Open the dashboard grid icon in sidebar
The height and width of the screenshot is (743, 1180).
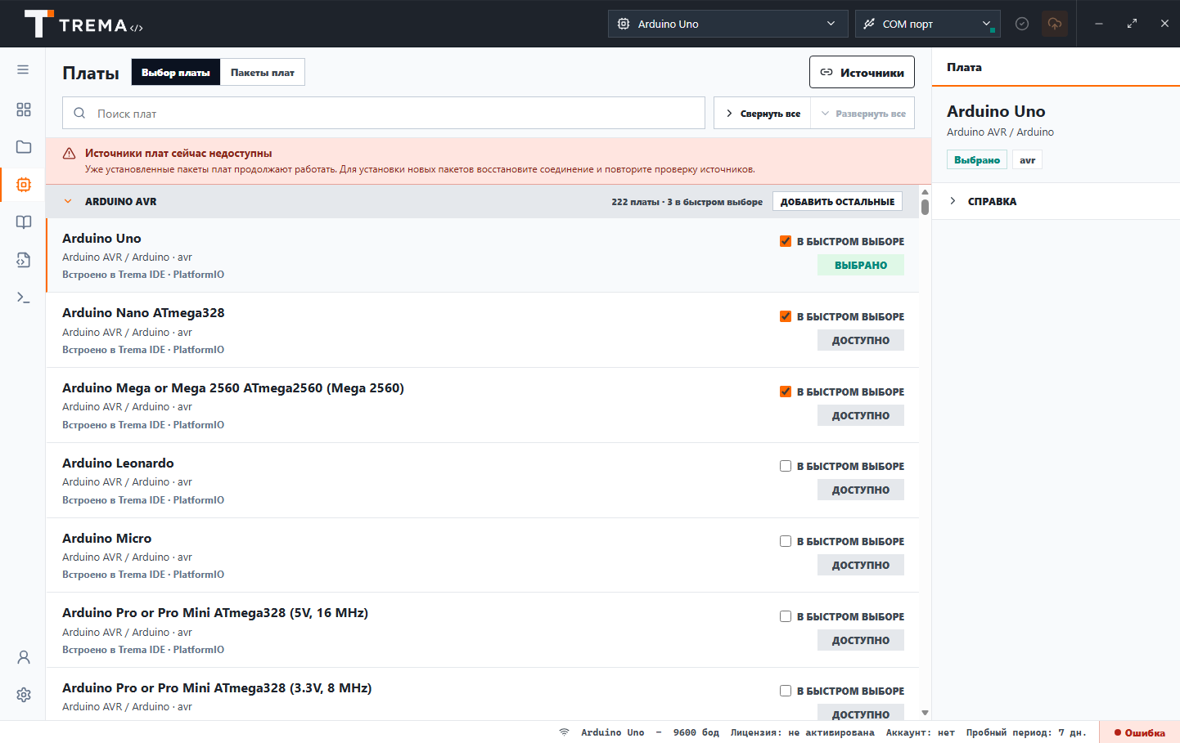click(x=24, y=110)
